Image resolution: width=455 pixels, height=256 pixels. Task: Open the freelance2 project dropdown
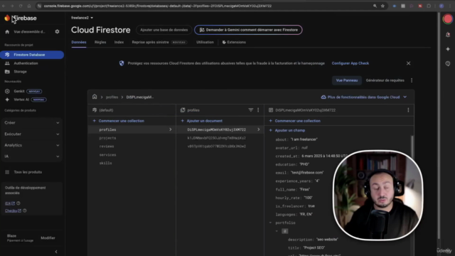[82, 18]
